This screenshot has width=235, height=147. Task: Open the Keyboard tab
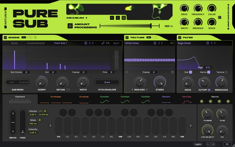(20, 99)
